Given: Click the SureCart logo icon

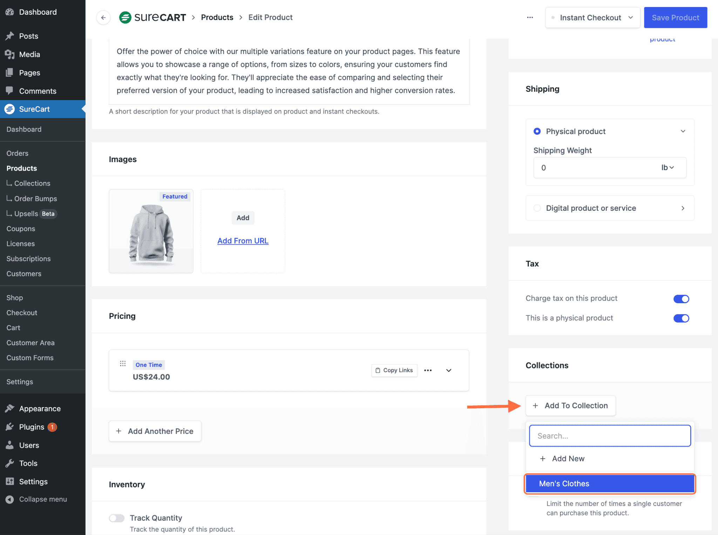Looking at the screenshot, I should [x=125, y=18].
